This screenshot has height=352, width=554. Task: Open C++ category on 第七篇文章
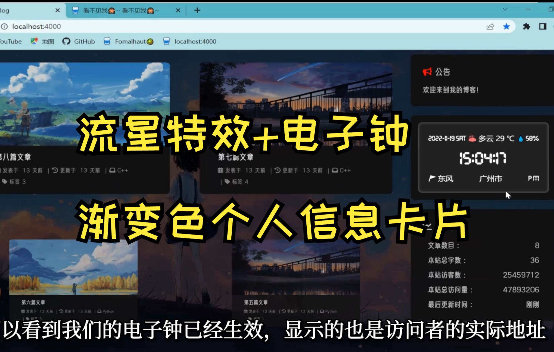click(345, 171)
